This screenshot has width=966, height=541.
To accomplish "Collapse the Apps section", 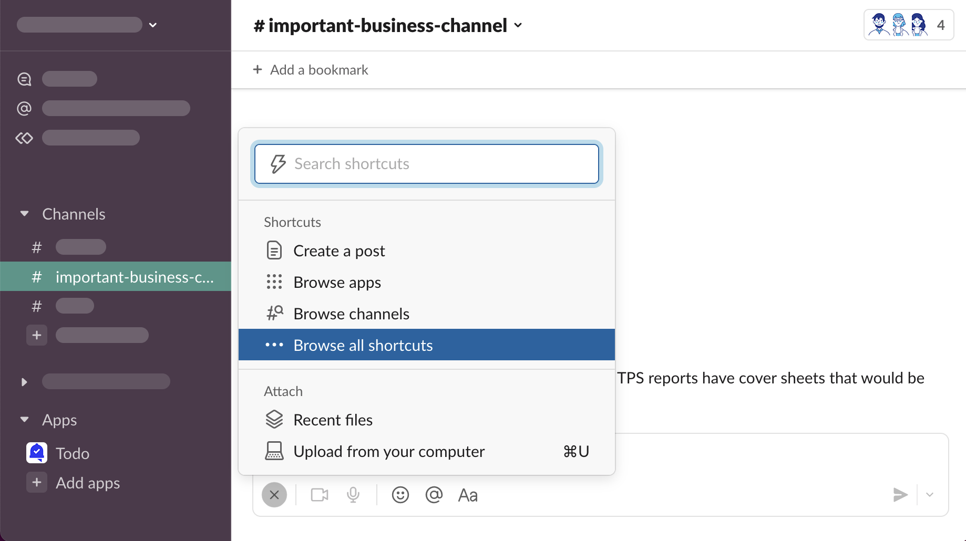I will [x=24, y=420].
